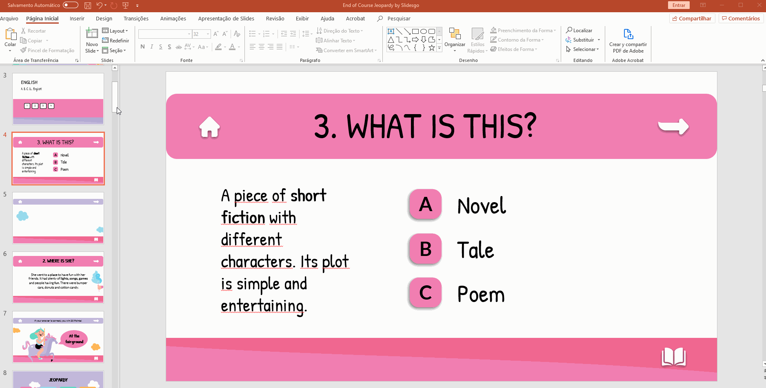Toggle strikethrough formatting

178,47
